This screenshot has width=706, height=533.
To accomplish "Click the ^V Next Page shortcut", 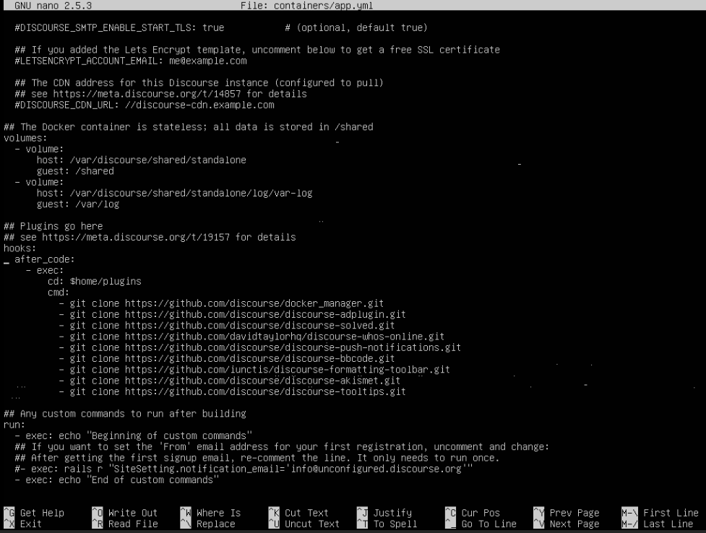I will [567, 524].
